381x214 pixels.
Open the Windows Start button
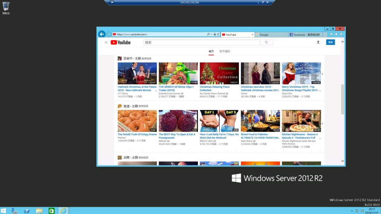coord(3,211)
